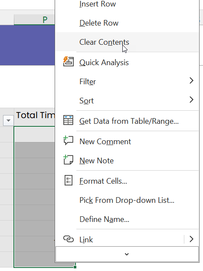
Task: Open Pick From Drop-down List
Action: (x=127, y=200)
